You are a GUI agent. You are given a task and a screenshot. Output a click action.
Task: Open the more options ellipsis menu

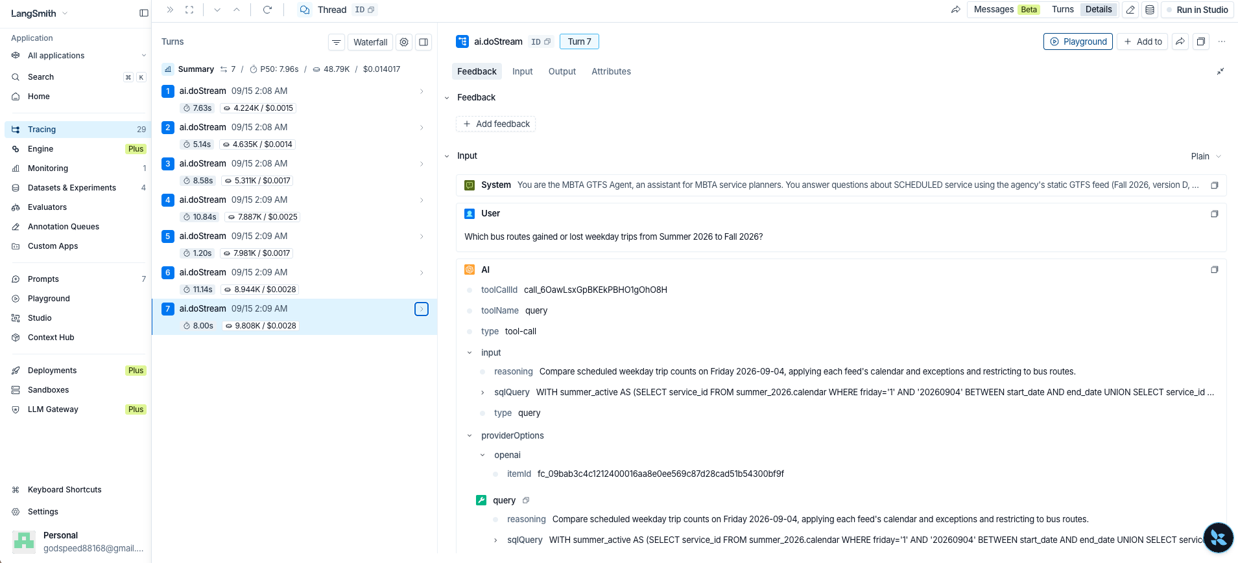tap(1222, 41)
